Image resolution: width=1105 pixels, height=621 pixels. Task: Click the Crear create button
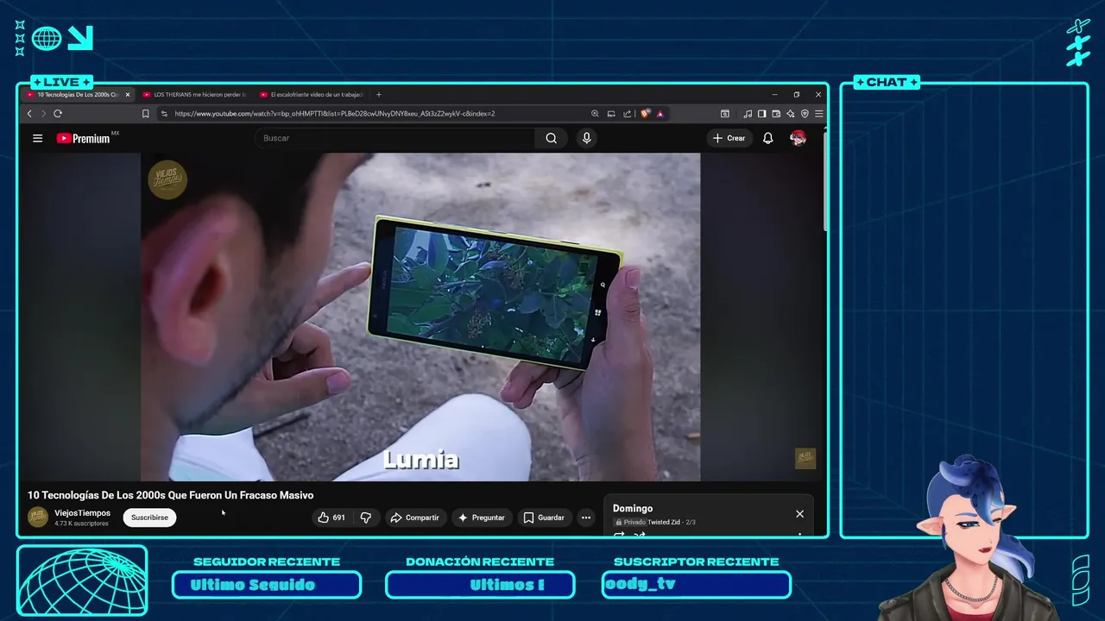point(729,138)
